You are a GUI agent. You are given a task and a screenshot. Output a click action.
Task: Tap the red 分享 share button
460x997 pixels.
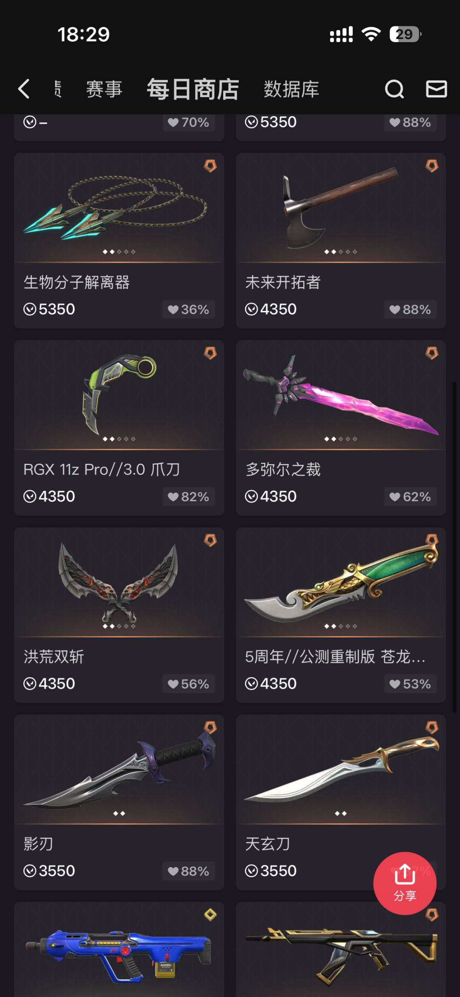point(405,883)
